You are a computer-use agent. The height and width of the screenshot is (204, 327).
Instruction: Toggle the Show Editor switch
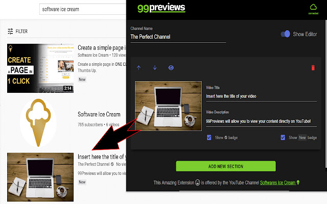(285, 34)
